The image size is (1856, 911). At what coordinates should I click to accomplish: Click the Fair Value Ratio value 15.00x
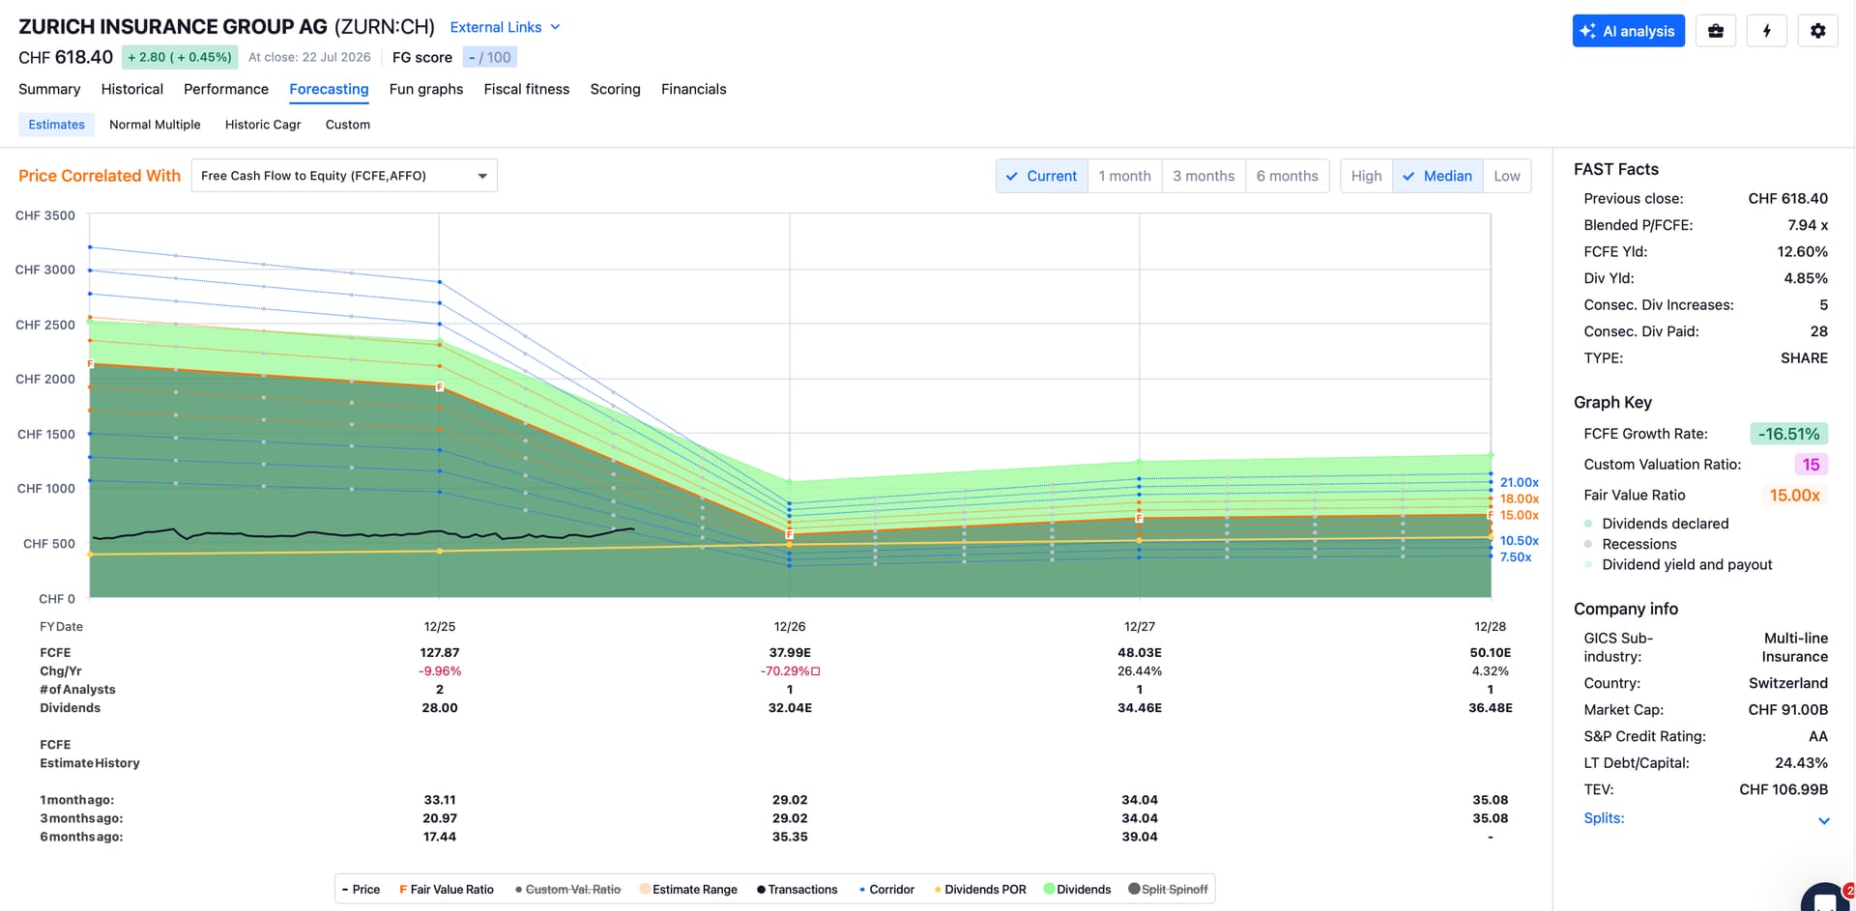tap(1795, 496)
